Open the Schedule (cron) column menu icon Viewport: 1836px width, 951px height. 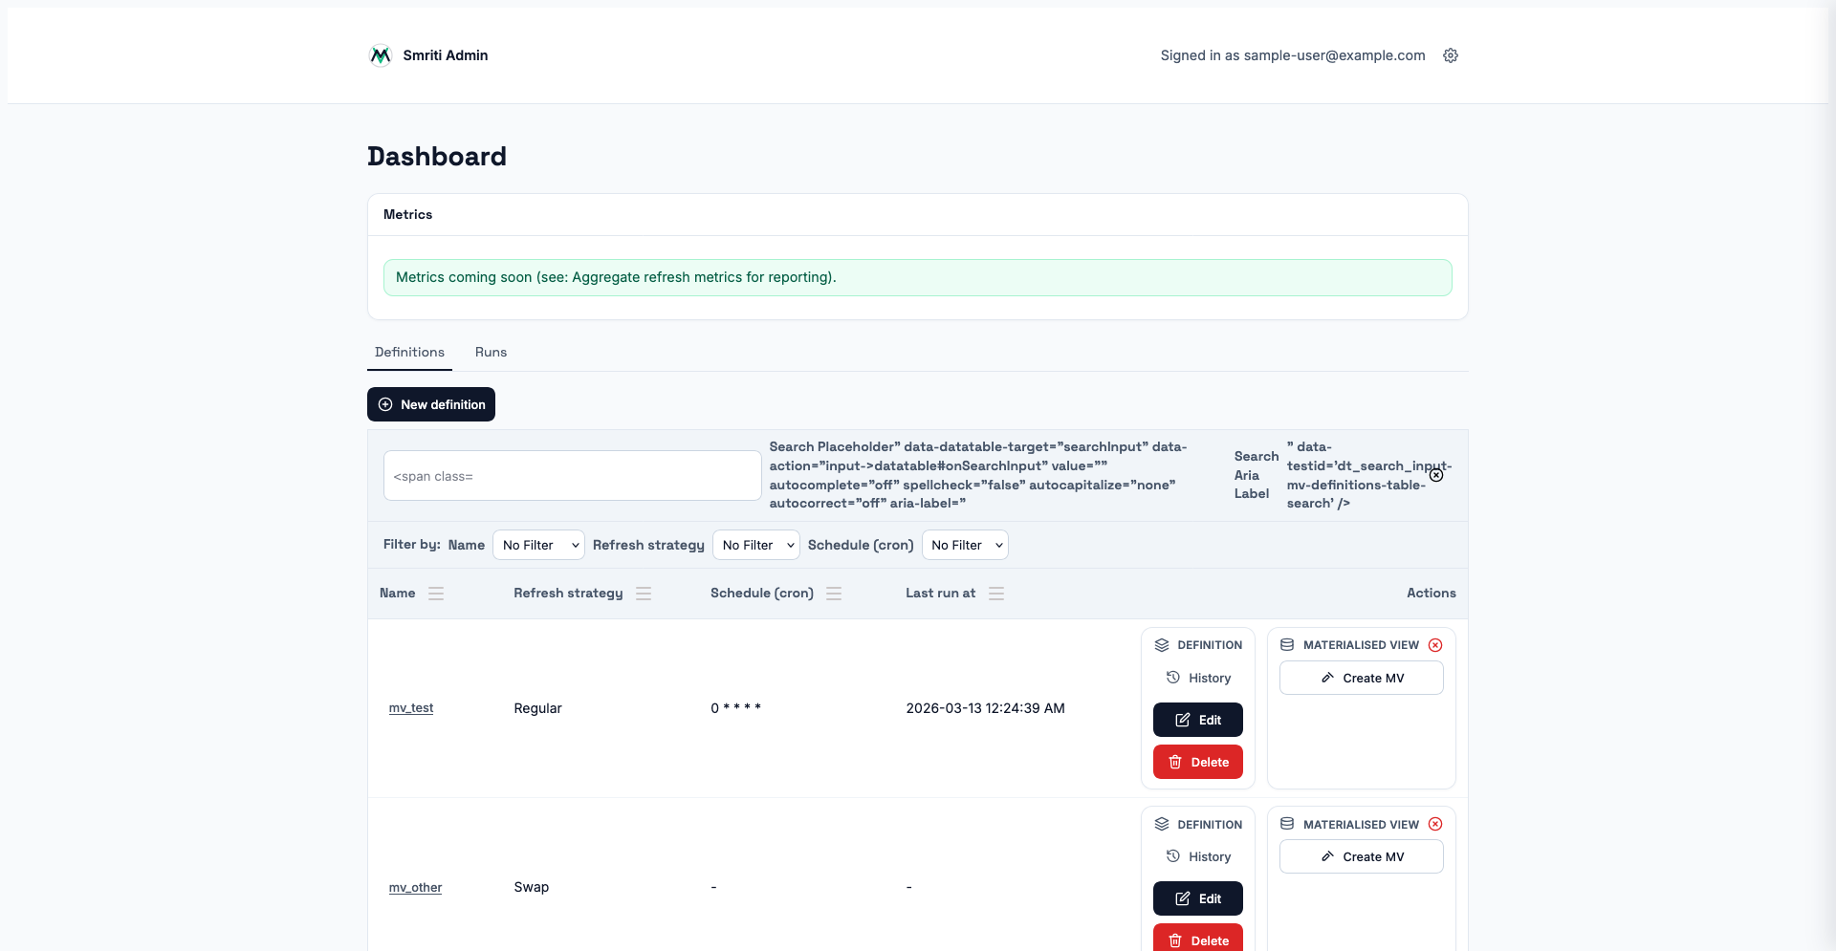click(834, 594)
